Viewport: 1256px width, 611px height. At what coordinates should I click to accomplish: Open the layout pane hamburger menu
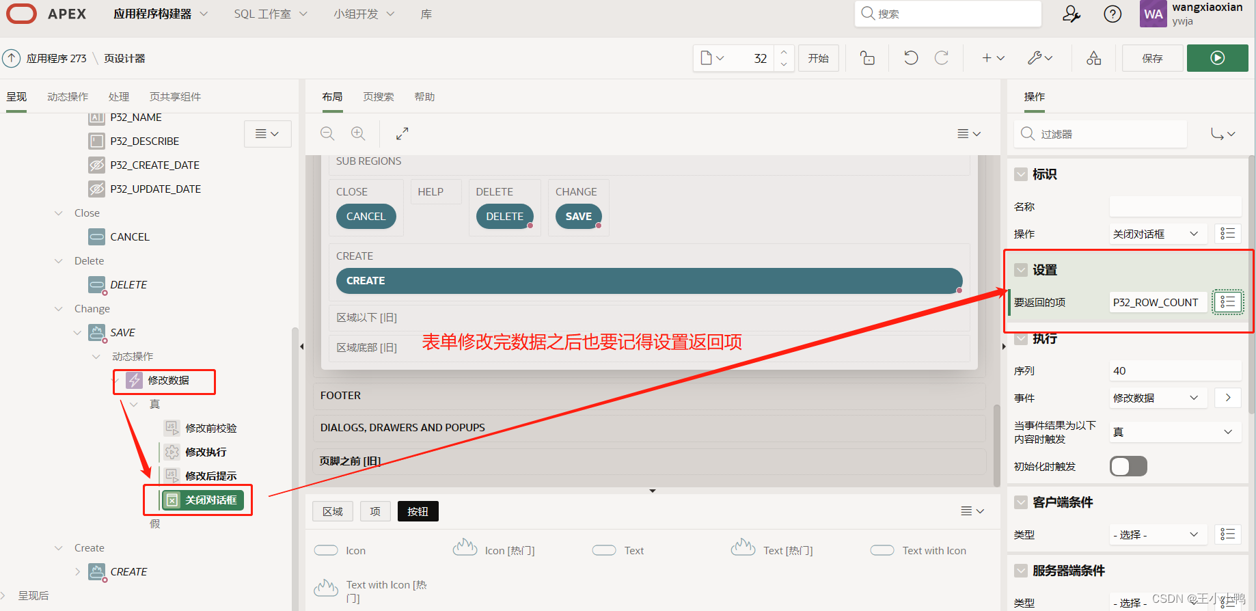[969, 134]
